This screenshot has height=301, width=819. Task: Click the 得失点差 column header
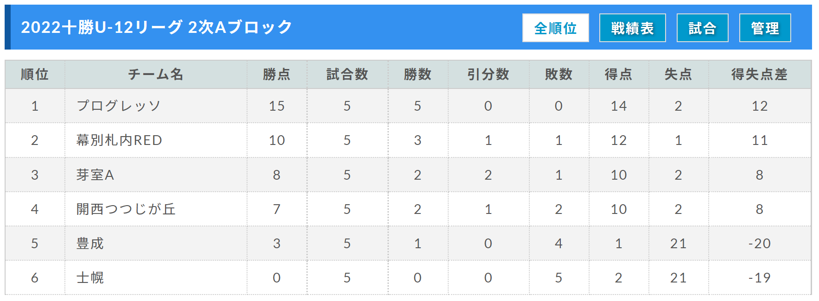click(x=759, y=74)
